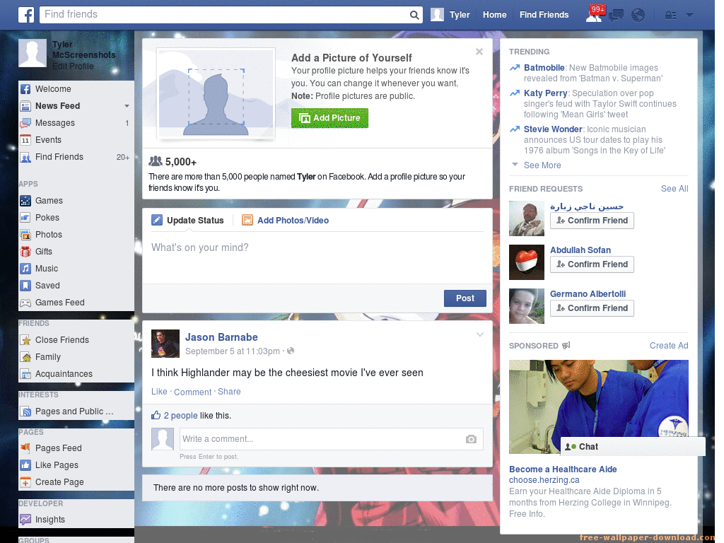
Task: Open Batmobile trending topic
Action: (x=544, y=67)
